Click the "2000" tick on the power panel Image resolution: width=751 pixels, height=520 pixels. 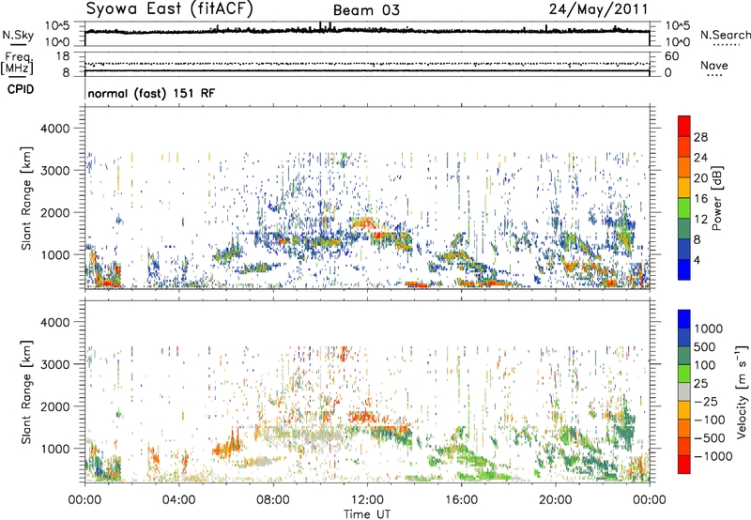(54, 212)
